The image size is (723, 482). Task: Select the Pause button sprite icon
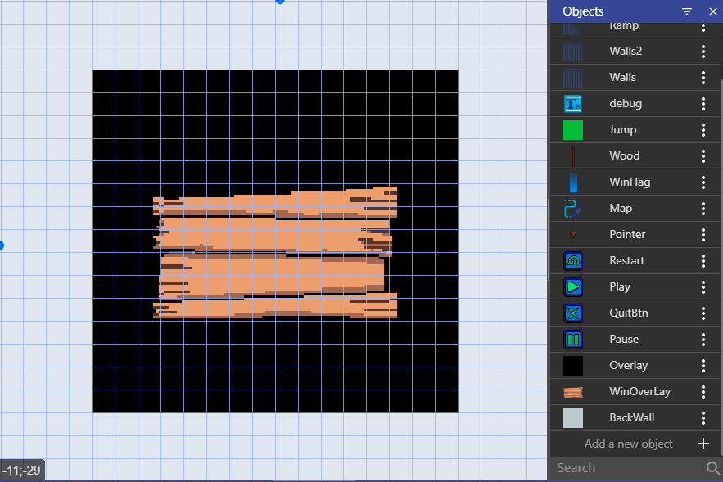pyautogui.click(x=573, y=340)
